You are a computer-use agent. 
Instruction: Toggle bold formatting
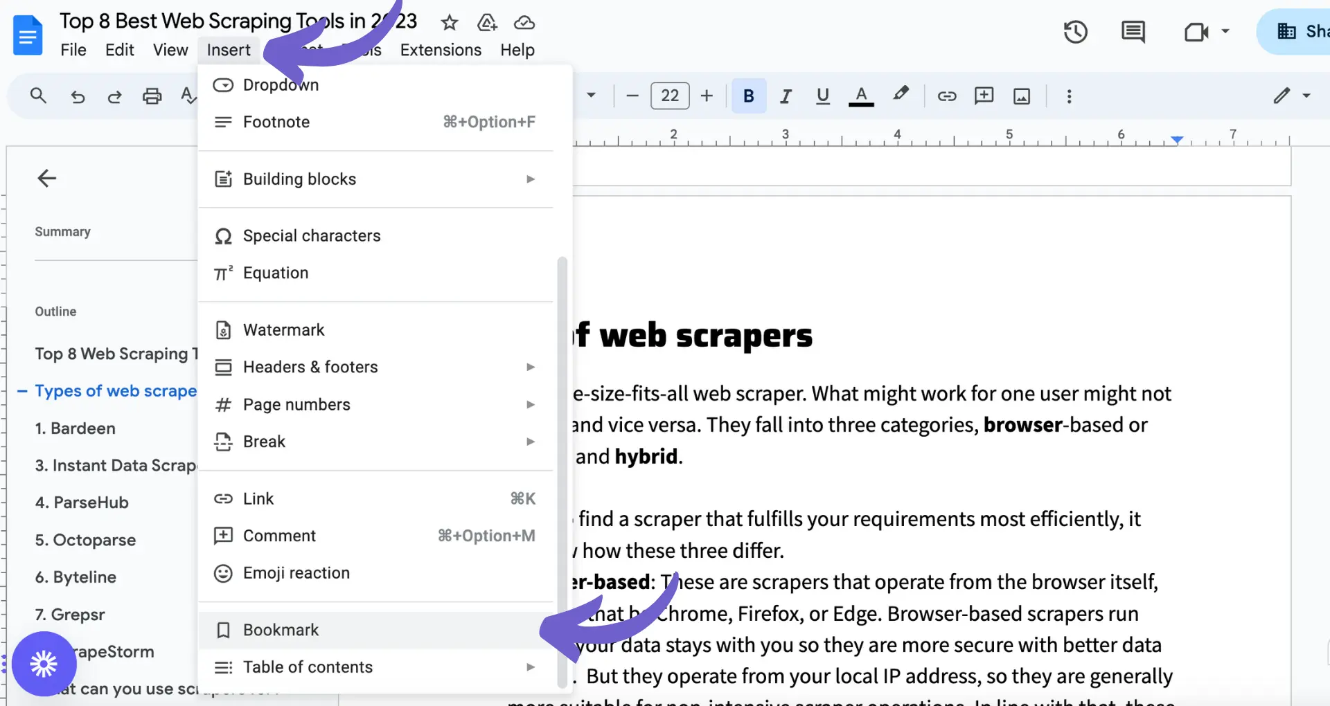749,96
